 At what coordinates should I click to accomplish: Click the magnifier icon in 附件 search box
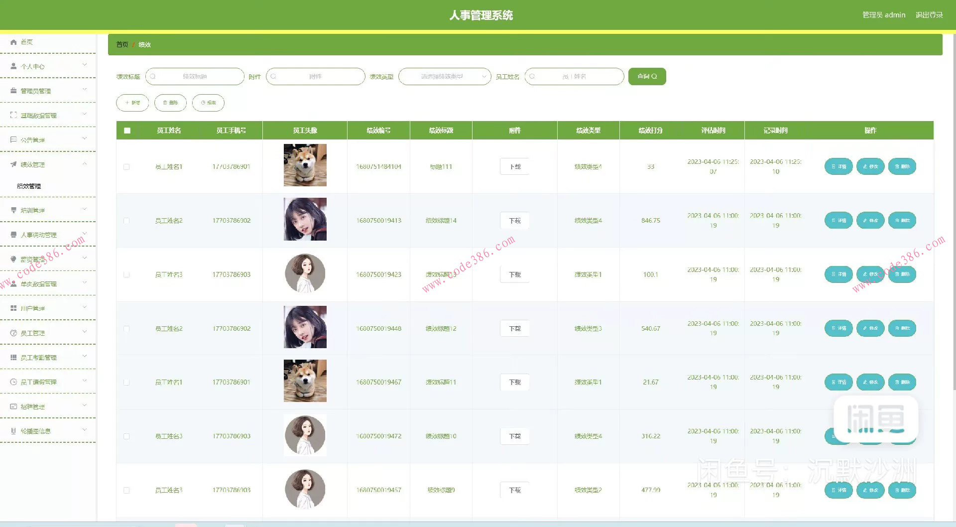(273, 77)
